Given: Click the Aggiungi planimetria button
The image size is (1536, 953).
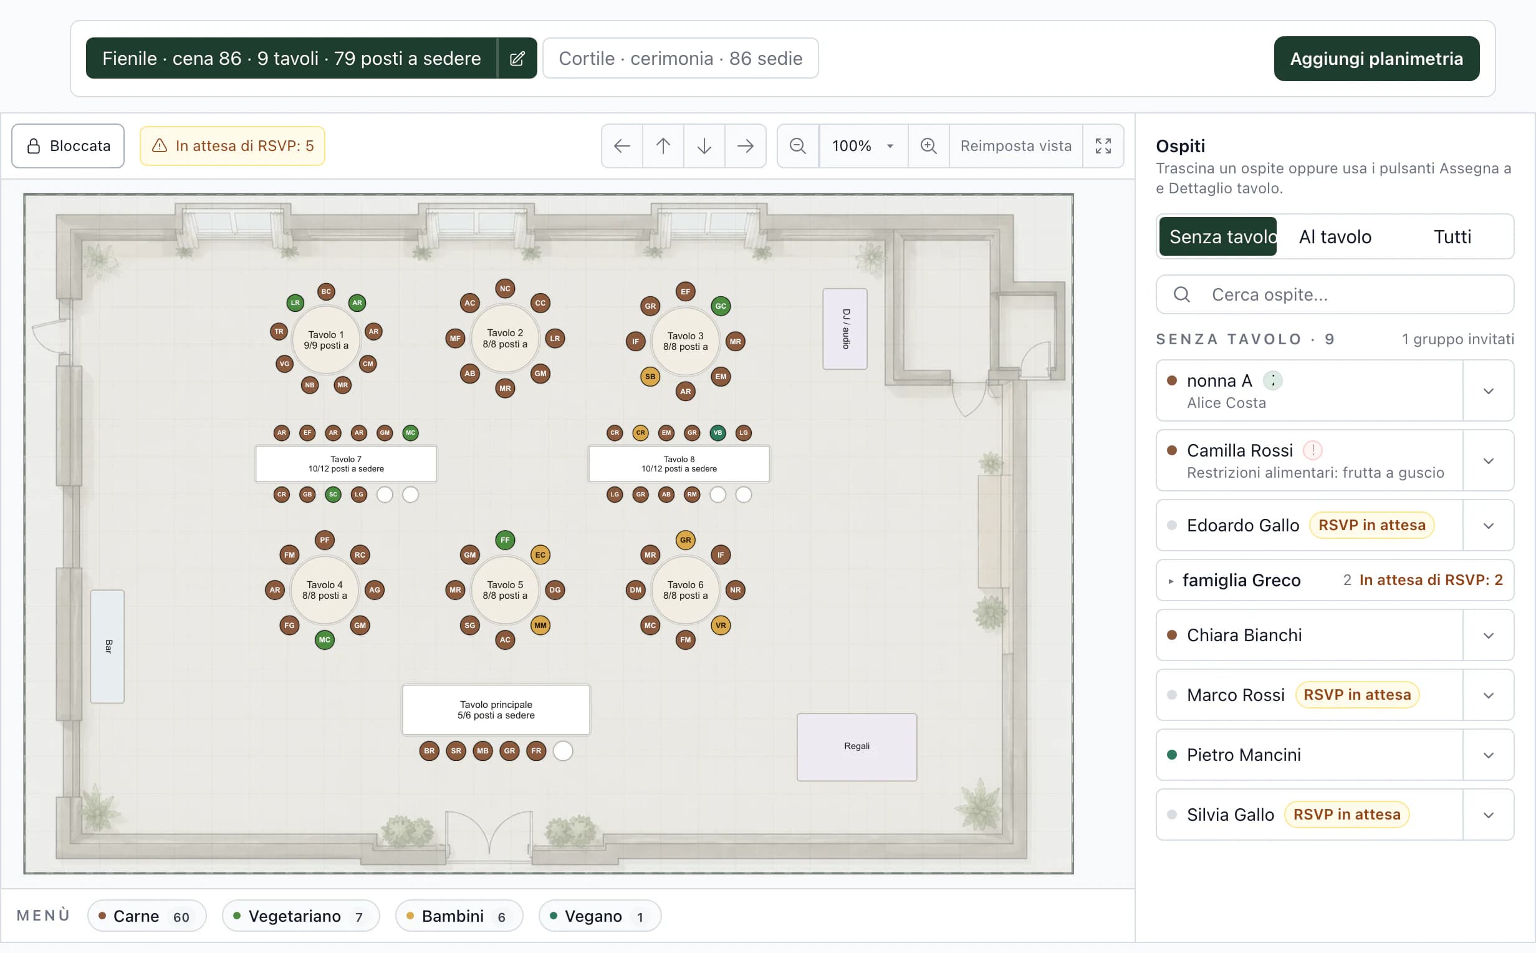Looking at the screenshot, I should [x=1376, y=59].
